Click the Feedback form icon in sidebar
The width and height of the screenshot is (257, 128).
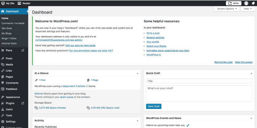click(3, 89)
